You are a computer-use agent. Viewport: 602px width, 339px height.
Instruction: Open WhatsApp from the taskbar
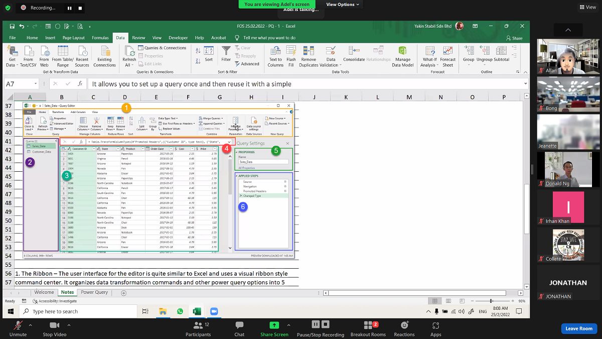(180, 311)
